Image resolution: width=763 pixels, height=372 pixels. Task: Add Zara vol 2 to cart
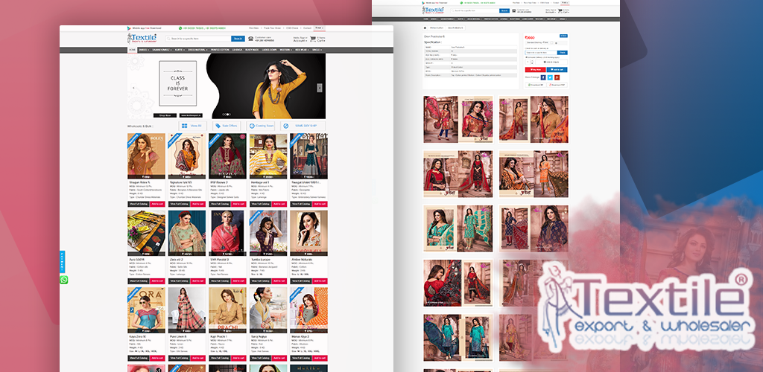point(198,280)
